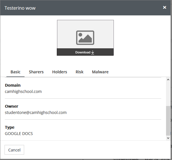
Task: Open the Sharers tab
Action: (36, 72)
